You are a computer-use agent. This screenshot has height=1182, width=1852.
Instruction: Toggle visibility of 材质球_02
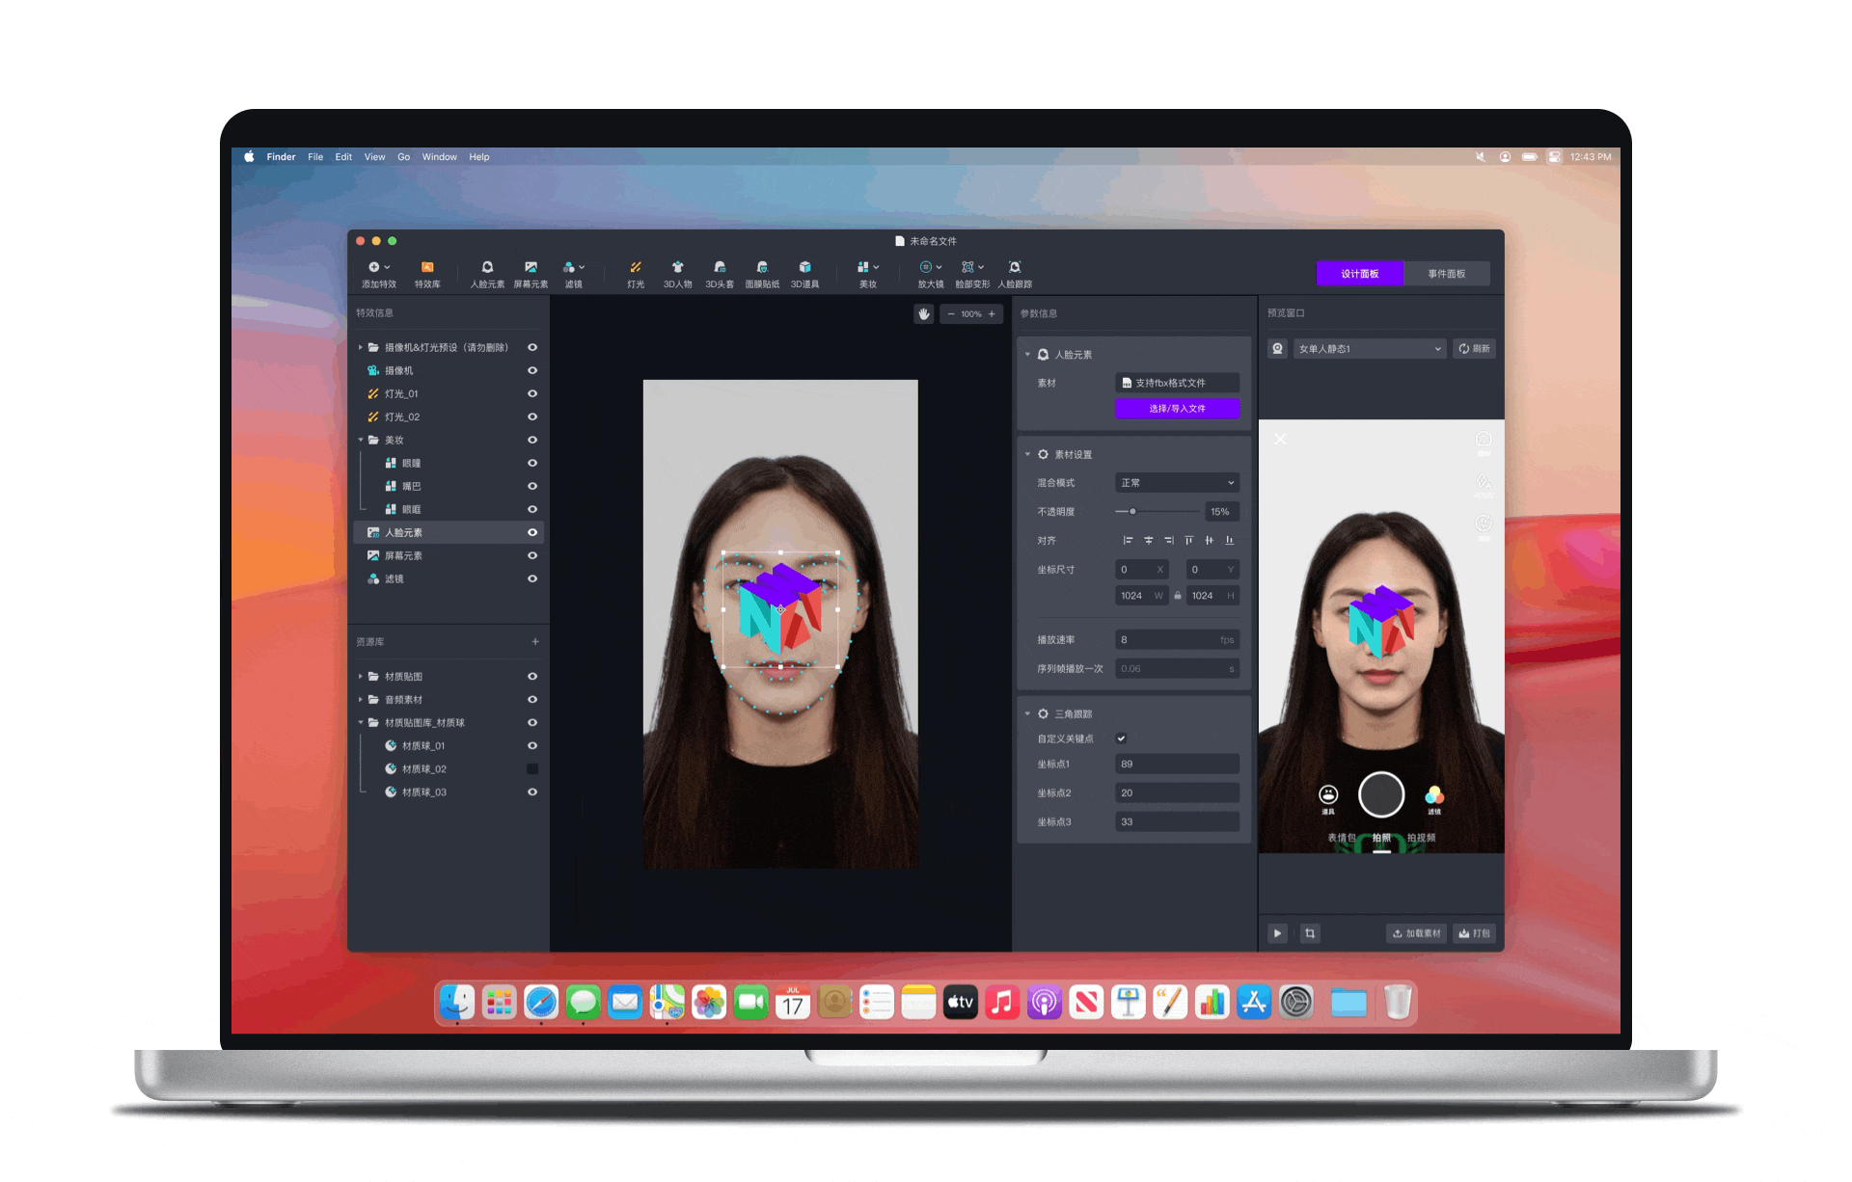click(532, 769)
